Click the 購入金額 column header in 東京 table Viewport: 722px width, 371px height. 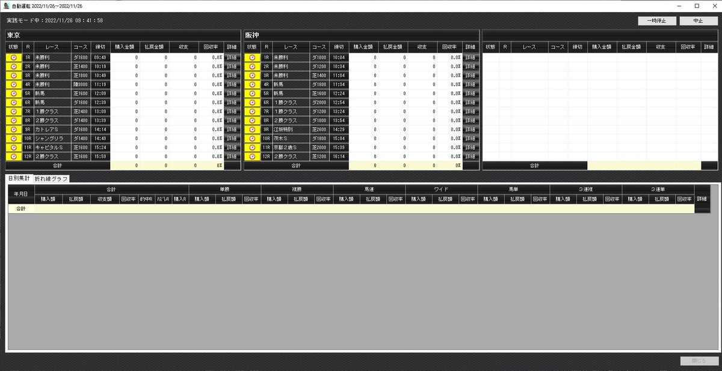coord(125,47)
